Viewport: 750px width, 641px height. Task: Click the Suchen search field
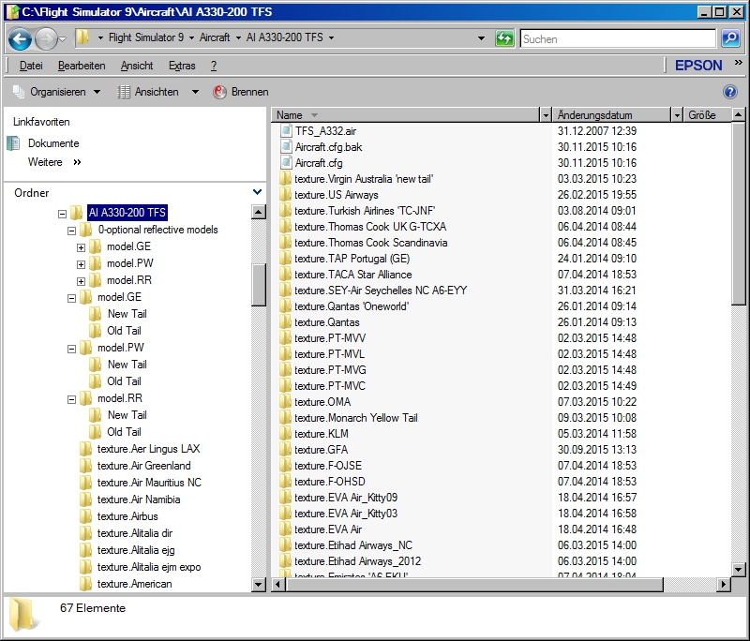tap(618, 38)
